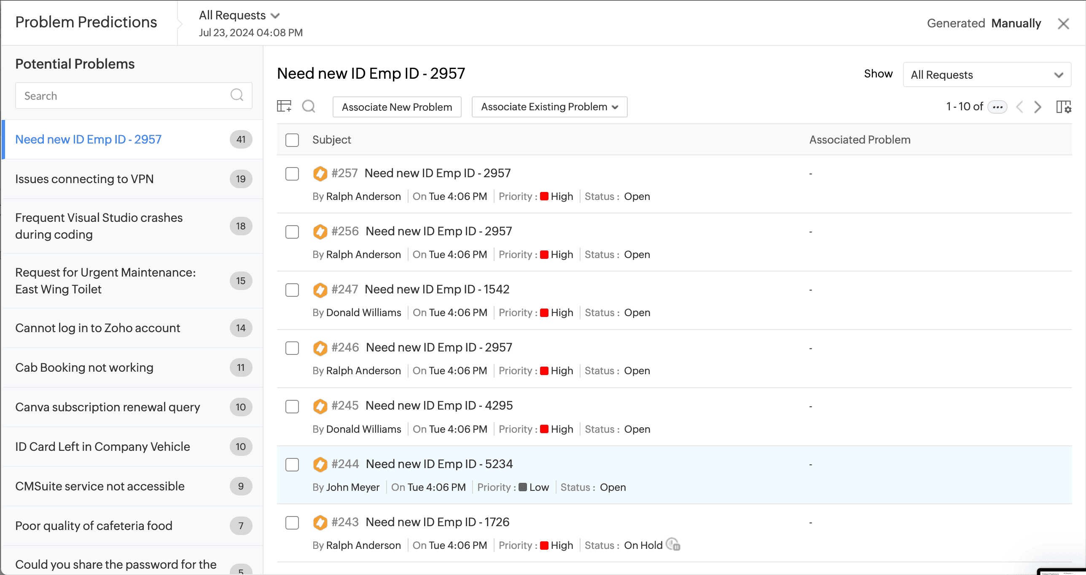1086x575 pixels.
Task: Click the search icon beside Associate New Problem
Action: [309, 106]
